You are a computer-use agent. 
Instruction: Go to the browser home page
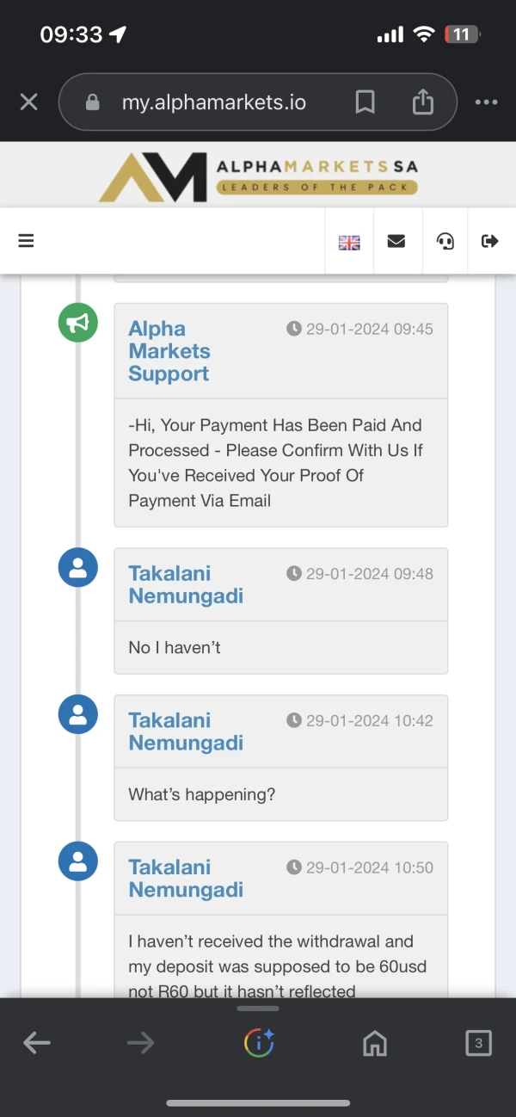tap(374, 1044)
